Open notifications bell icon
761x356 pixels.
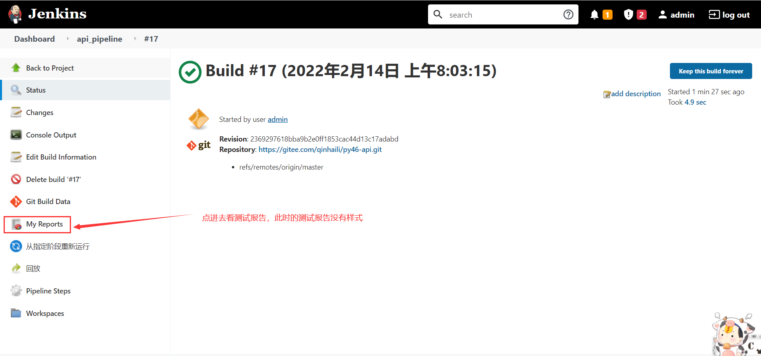[x=594, y=15]
